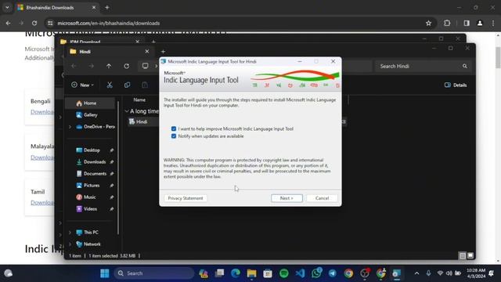Expand the OneDrive tree node

(70, 127)
